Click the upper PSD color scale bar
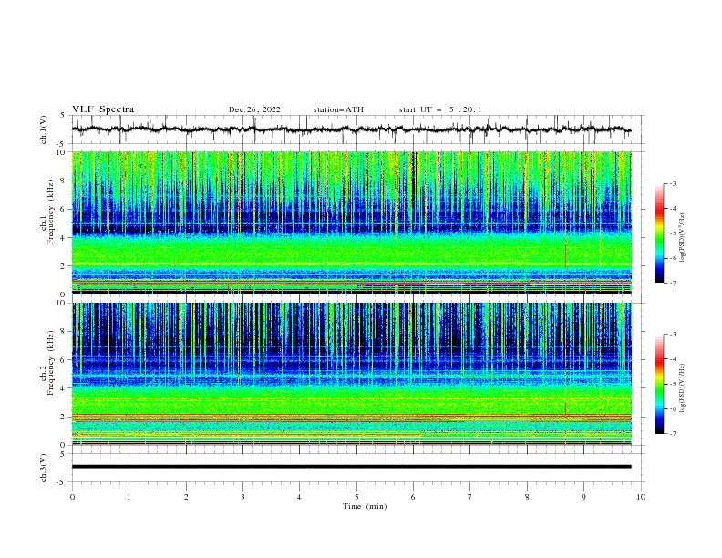The height and width of the screenshot is (558, 722). [x=659, y=232]
